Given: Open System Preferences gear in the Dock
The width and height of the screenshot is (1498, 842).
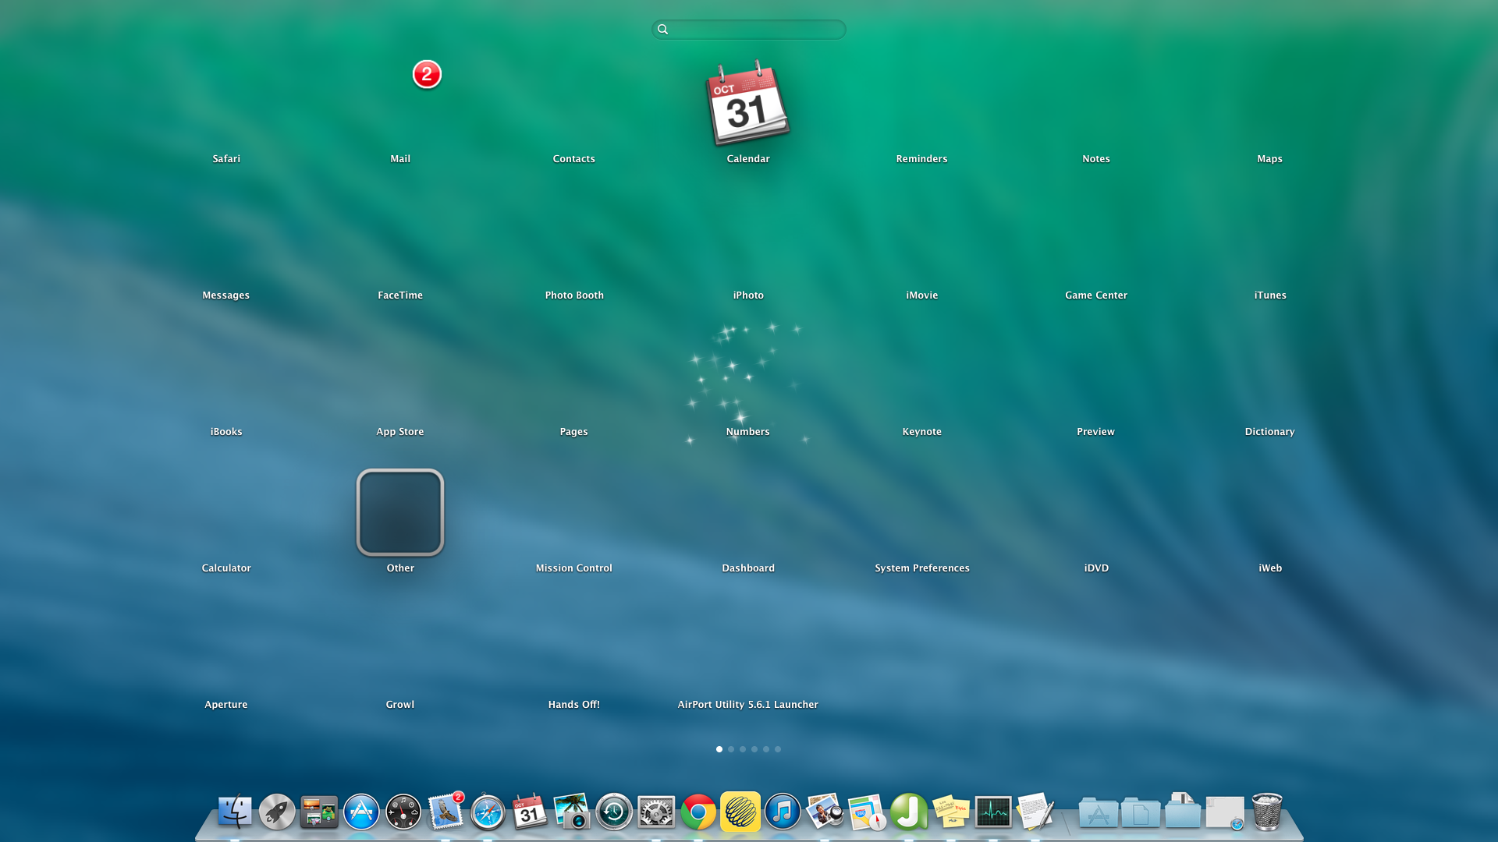Looking at the screenshot, I should pos(656,812).
